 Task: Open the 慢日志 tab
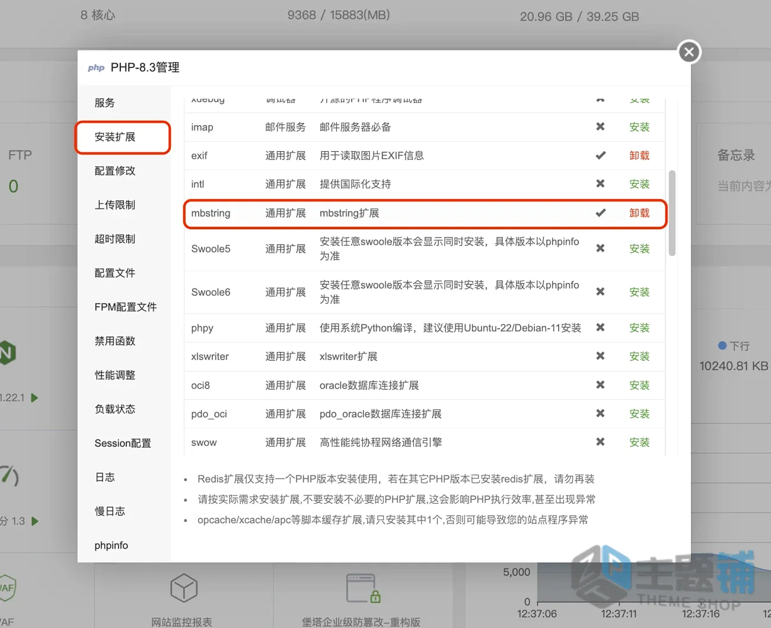pos(110,511)
